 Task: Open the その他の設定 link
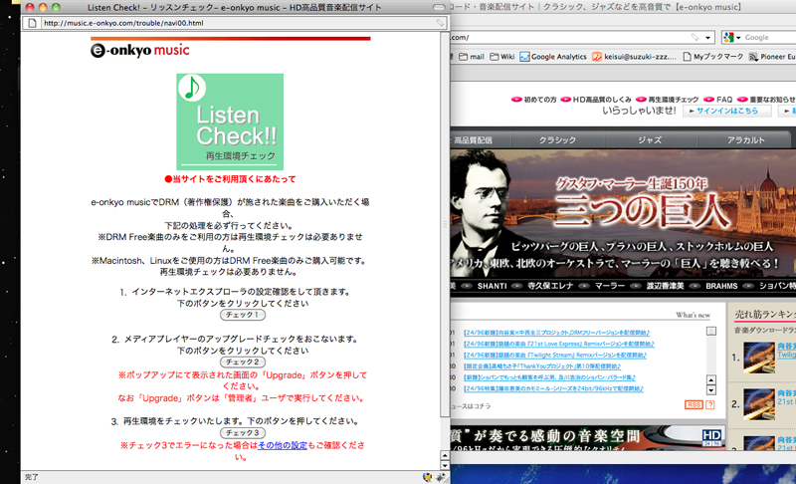click(287, 445)
